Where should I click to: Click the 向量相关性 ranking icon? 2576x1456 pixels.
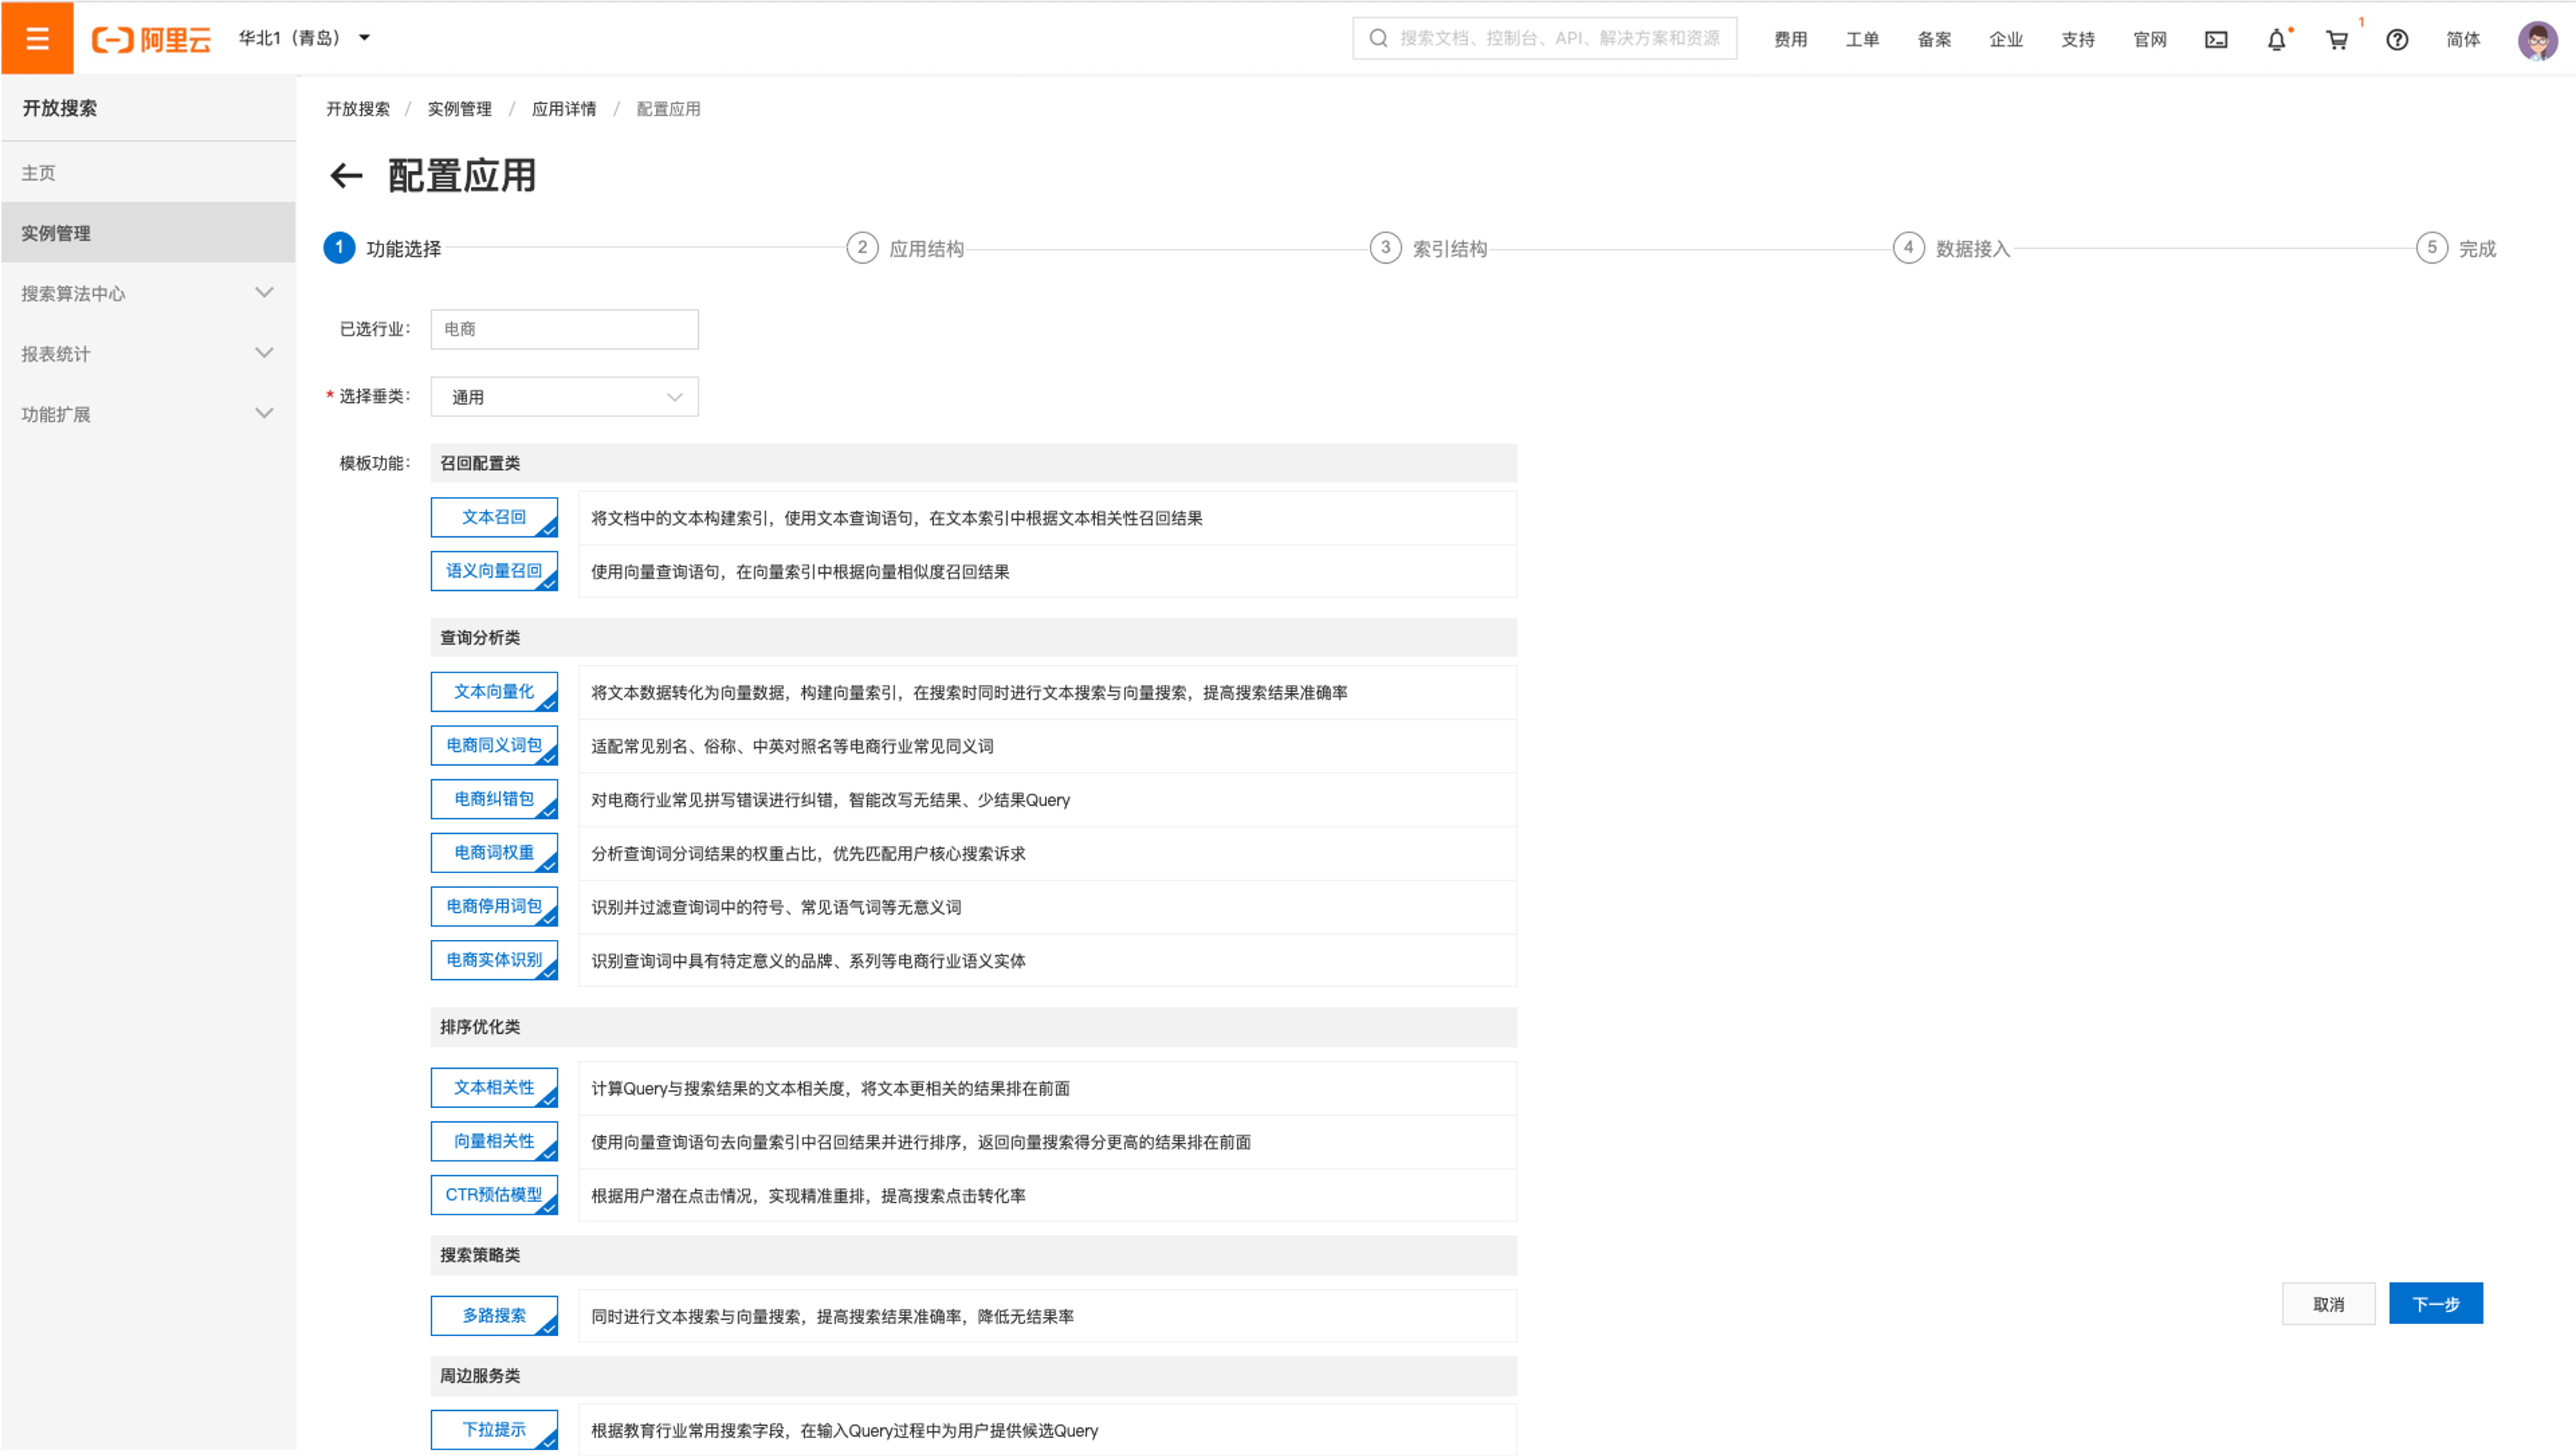tap(497, 1139)
